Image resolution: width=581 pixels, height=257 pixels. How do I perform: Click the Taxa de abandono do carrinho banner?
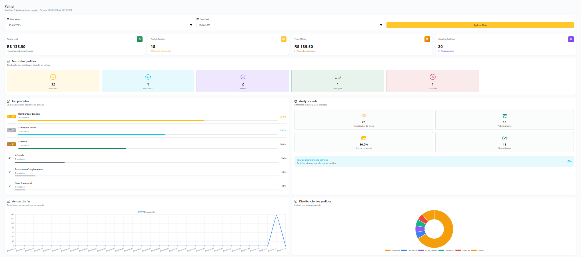click(x=434, y=161)
